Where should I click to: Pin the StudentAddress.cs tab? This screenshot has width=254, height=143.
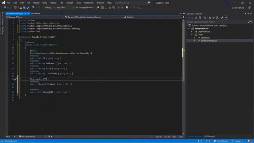click(25, 14)
